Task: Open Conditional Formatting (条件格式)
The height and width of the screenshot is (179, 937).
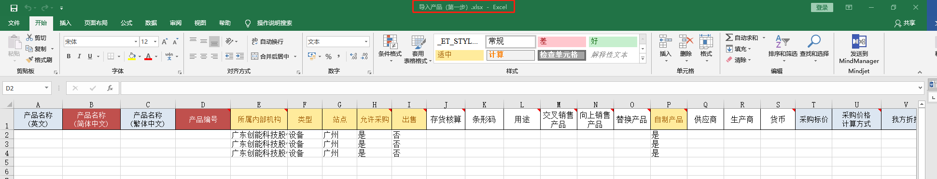Action: pos(390,49)
